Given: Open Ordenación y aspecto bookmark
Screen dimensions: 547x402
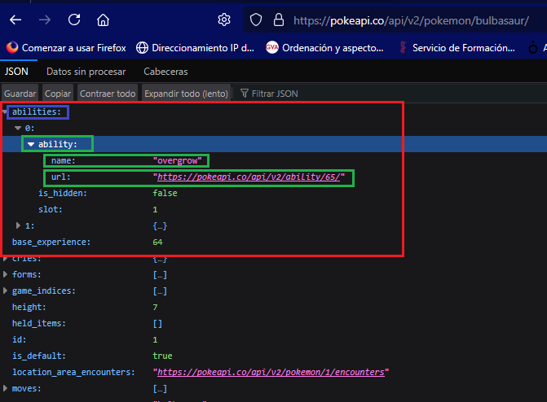Looking at the screenshot, I should [324, 48].
